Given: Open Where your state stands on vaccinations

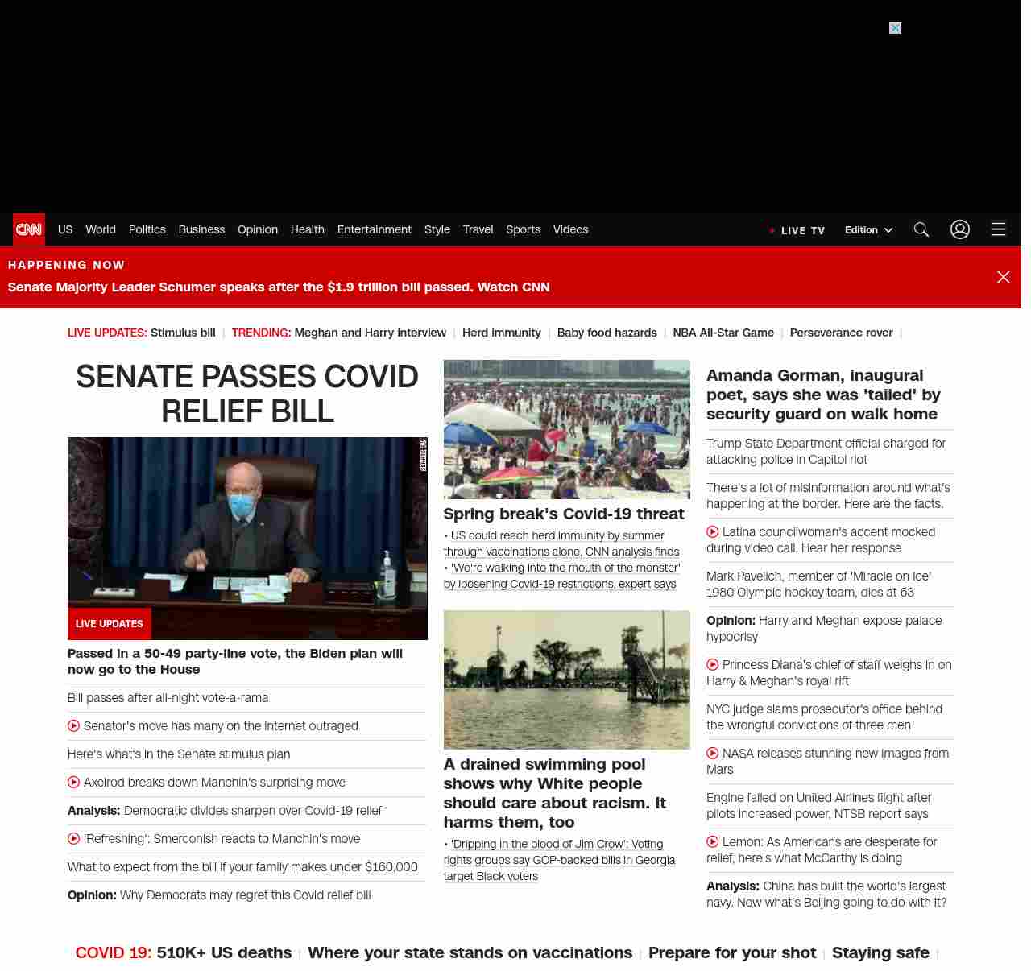Looking at the screenshot, I should point(470,952).
